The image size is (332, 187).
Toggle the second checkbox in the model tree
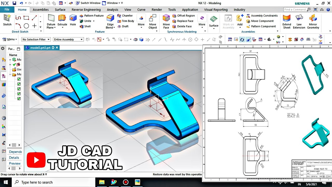coord(19,84)
